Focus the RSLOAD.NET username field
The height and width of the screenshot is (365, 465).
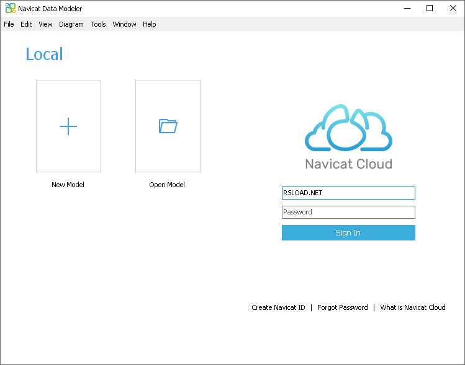(x=348, y=193)
